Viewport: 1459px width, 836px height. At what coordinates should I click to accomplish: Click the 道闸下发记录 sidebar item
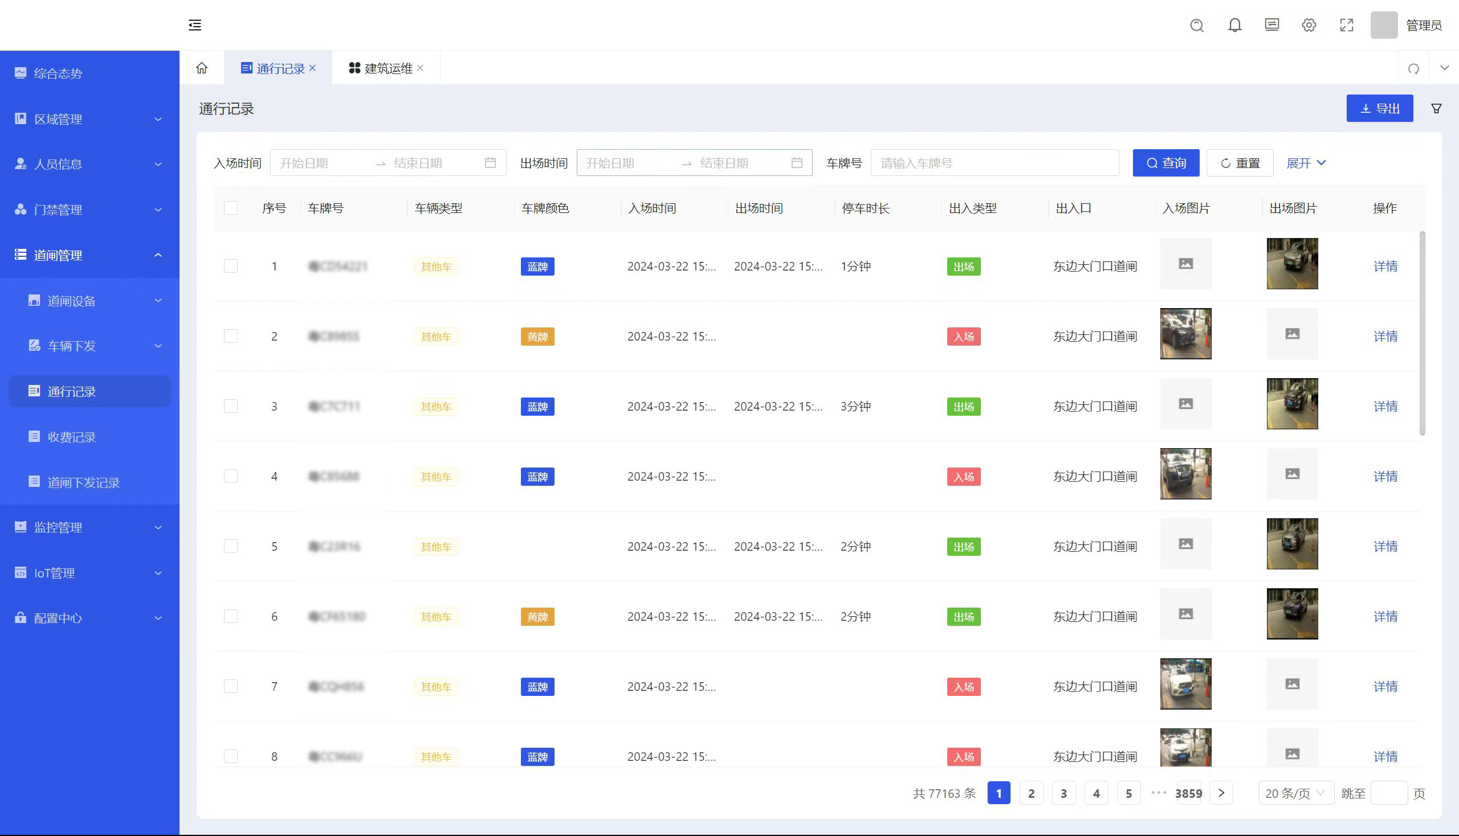pyautogui.click(x=89, y=482)
